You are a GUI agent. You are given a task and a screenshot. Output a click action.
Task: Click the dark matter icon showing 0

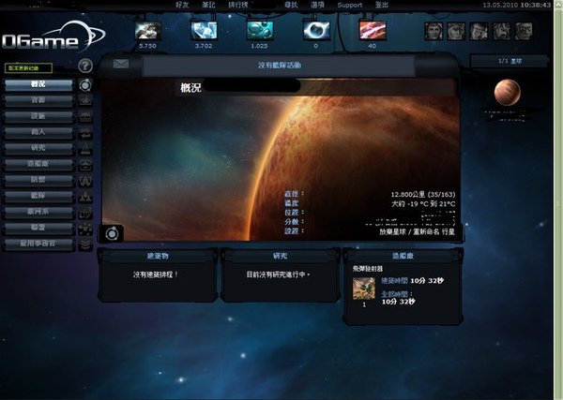[x=316, y=31]
